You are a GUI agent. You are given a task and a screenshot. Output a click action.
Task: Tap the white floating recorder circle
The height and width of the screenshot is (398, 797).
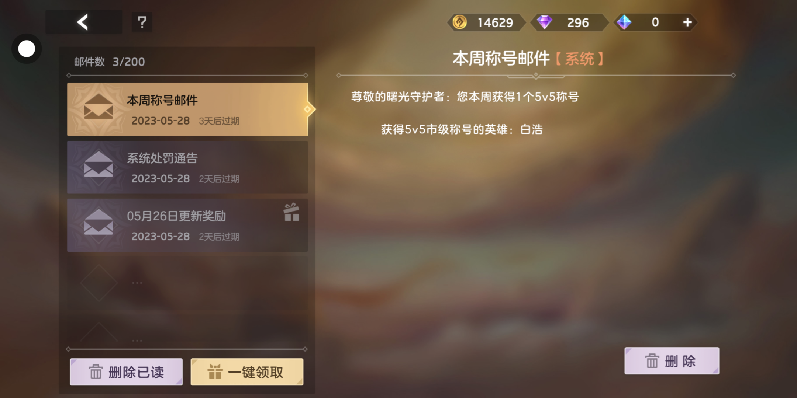27,49
